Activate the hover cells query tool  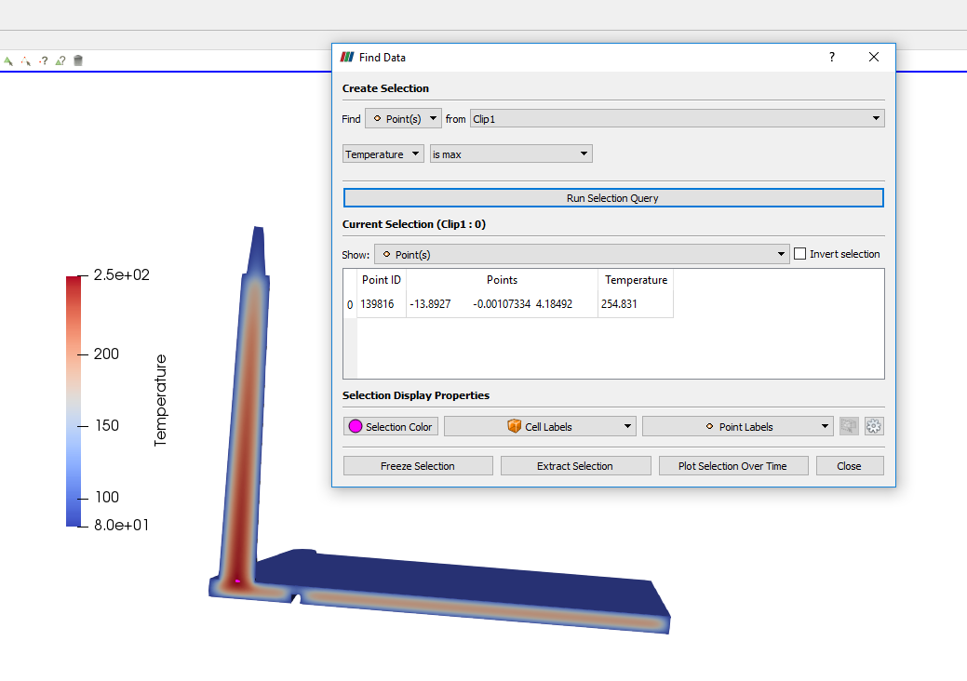point(60,60)
